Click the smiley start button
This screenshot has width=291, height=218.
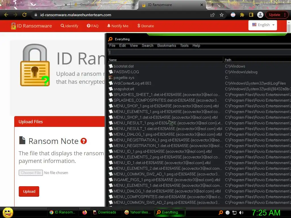click(x=8, y=212)
